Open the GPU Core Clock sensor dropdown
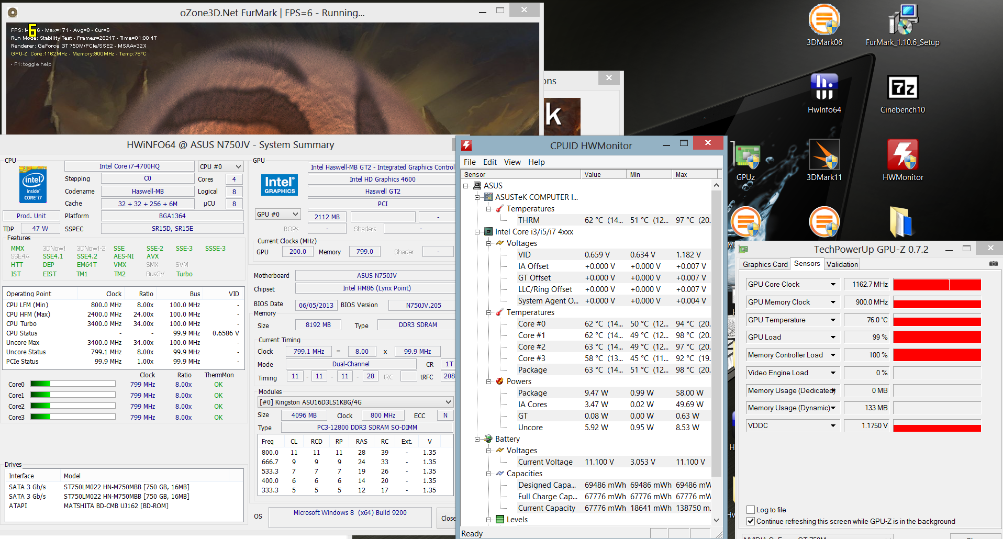 [x=833, y=284]
